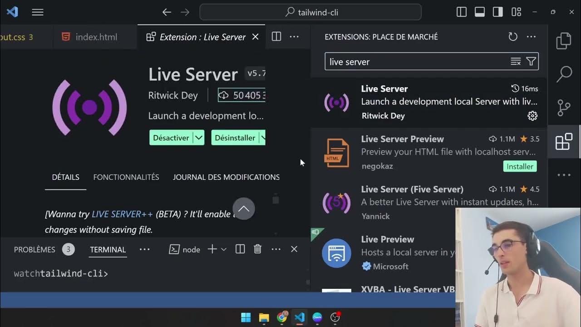Click the Désactiver button
This screenshot has width=581, height=327.
[x=171, y=138]
